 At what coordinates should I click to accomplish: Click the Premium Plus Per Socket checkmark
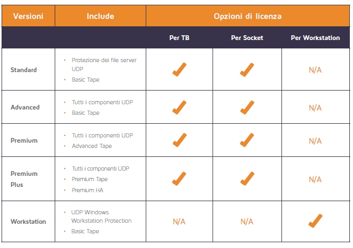[x=247, y=178]
